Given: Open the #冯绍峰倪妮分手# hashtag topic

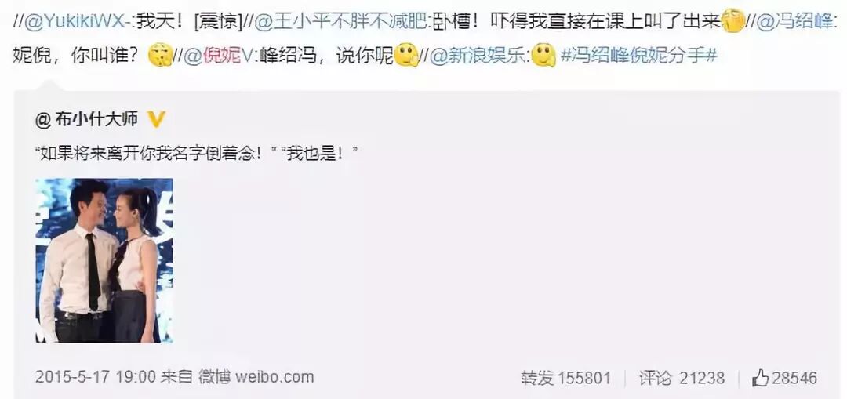Looking at the screenshot, I should [638, 56].
